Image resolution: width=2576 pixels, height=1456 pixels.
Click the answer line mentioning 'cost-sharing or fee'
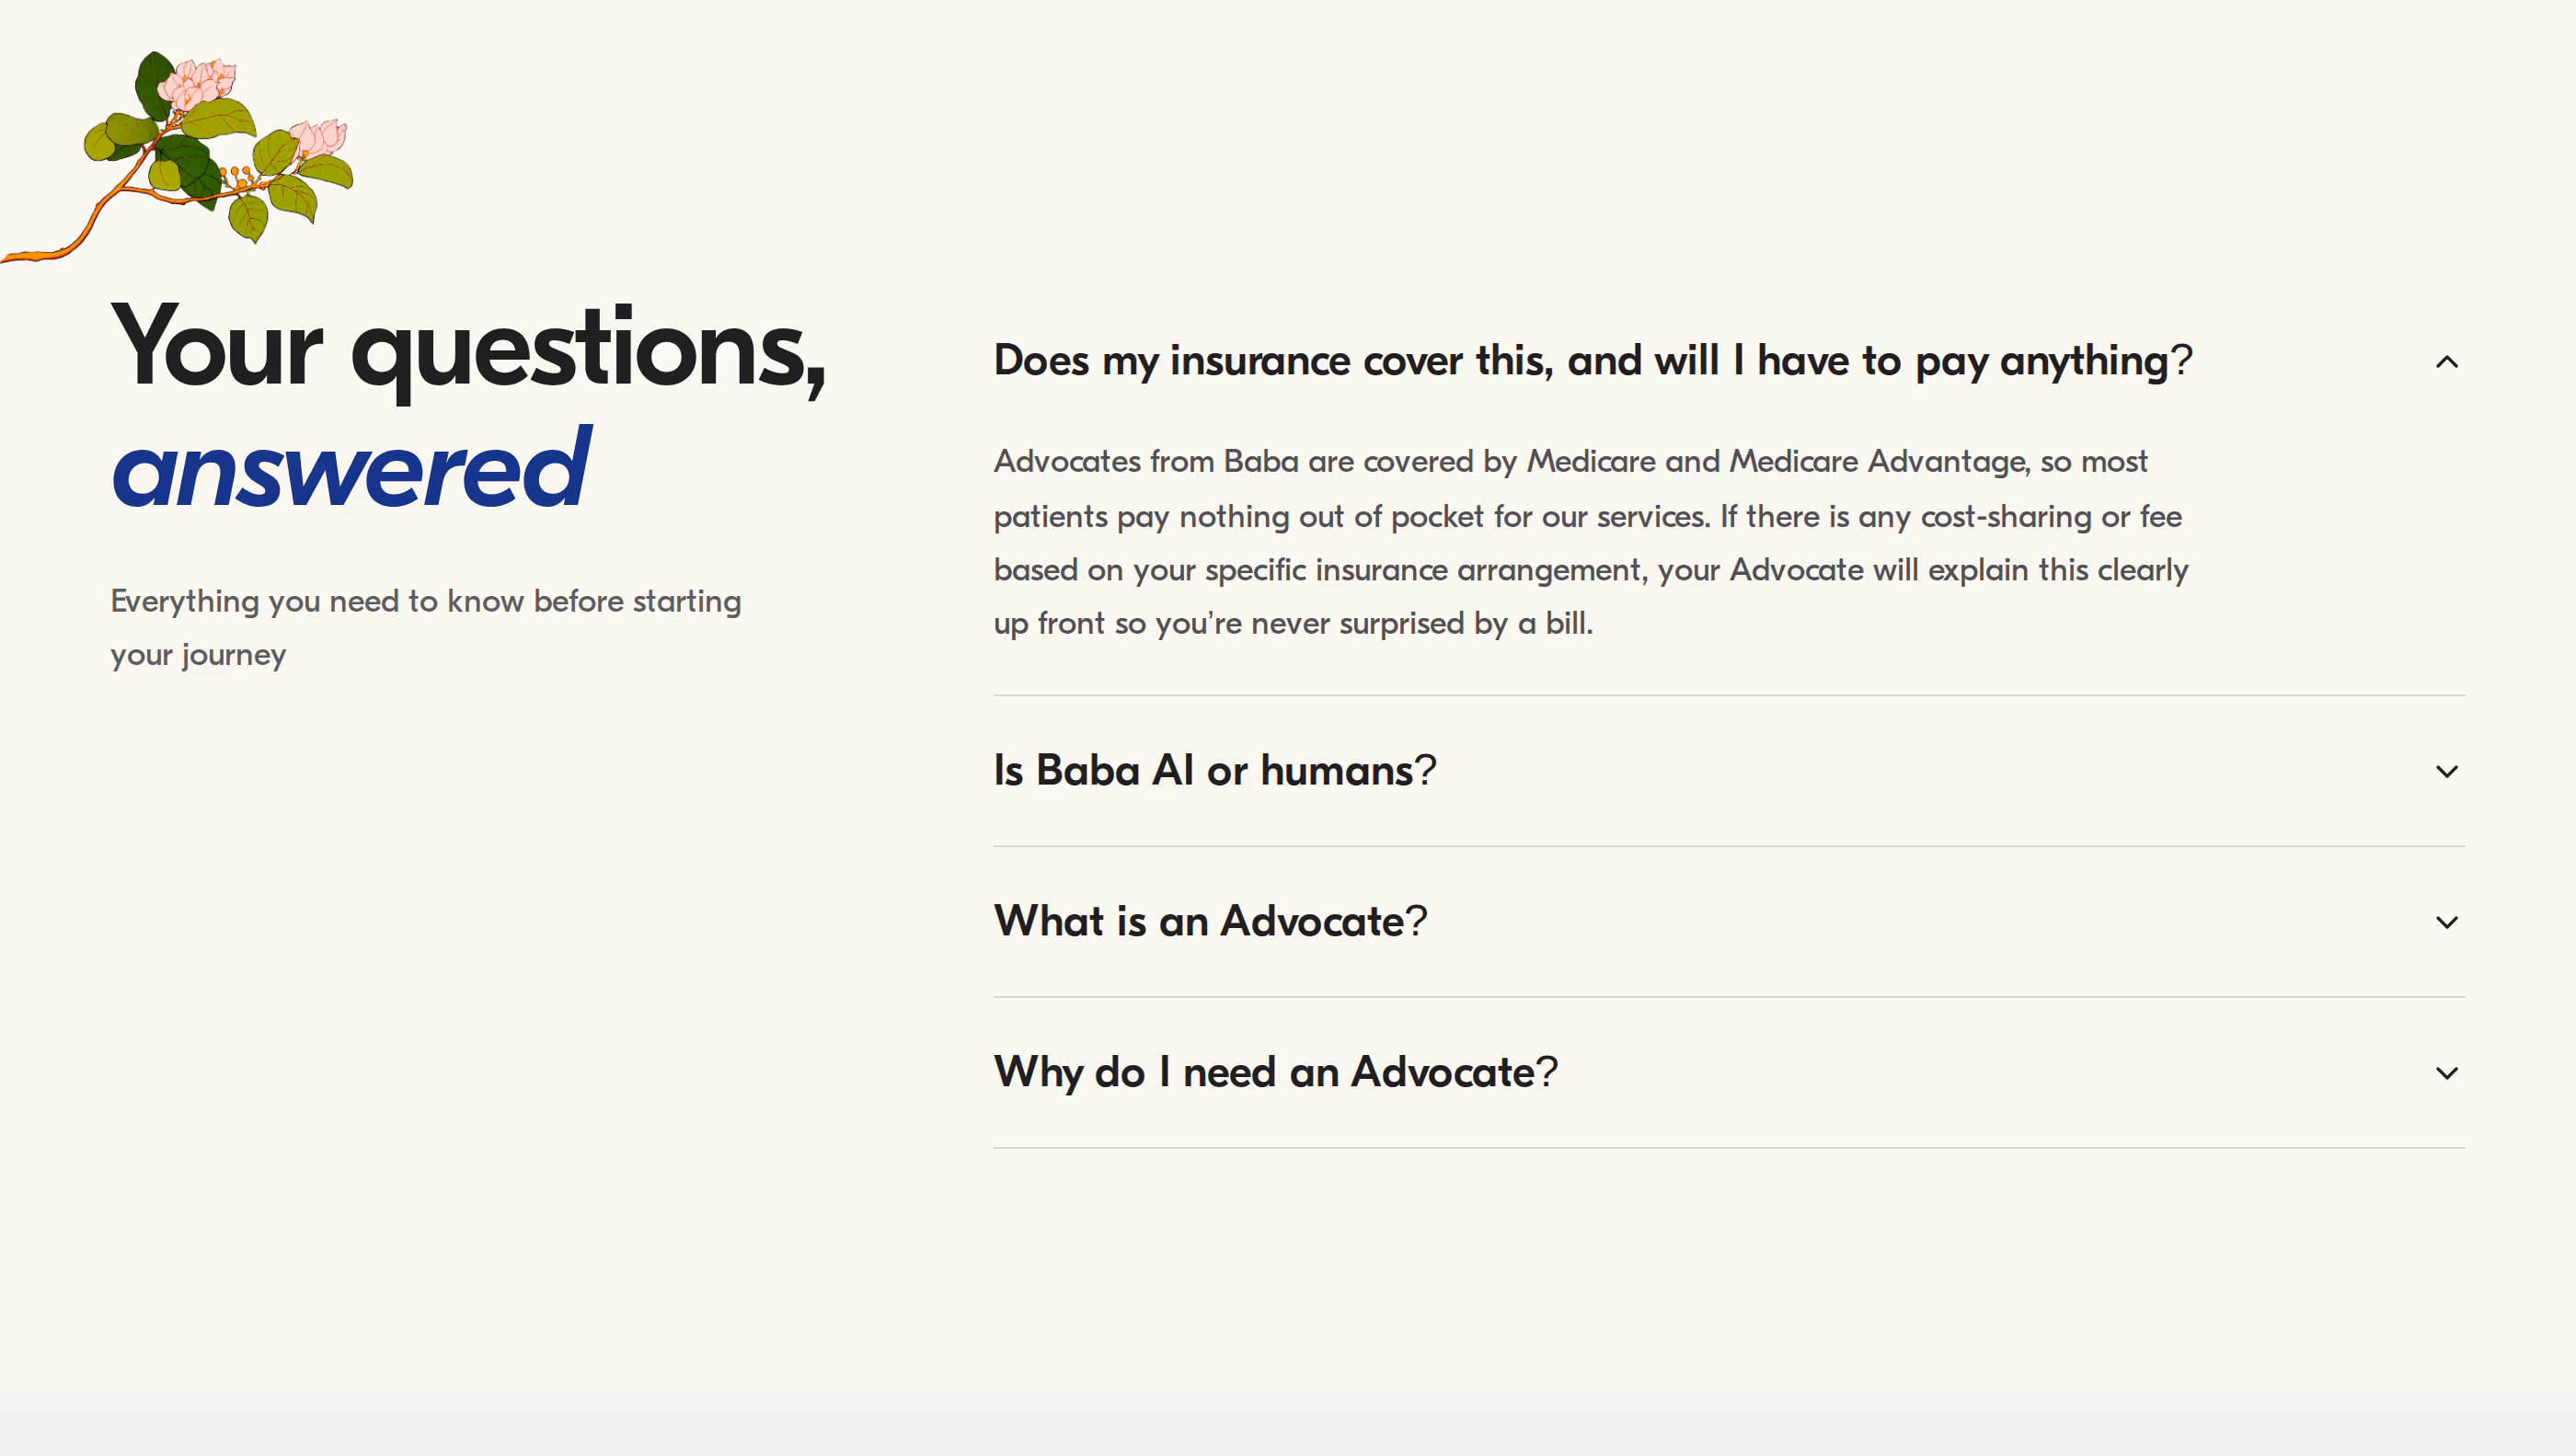(1587, 516)
